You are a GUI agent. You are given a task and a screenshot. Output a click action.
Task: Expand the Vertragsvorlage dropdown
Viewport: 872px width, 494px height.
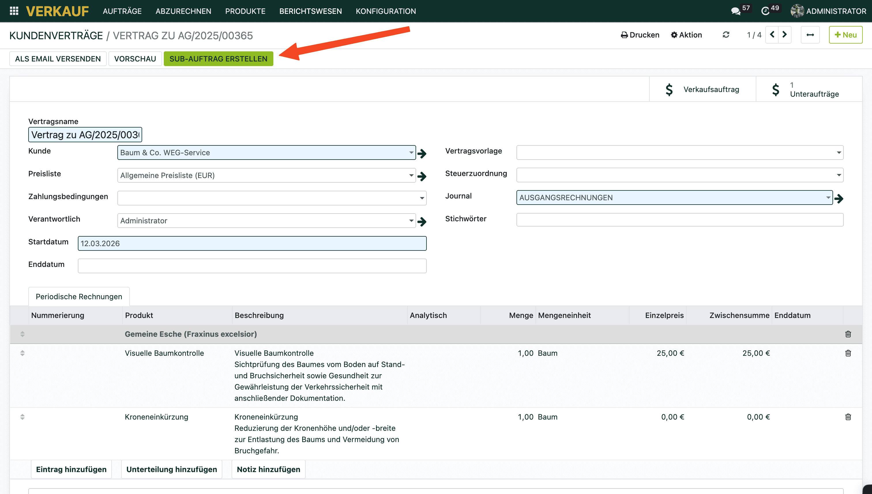tap(839, 153)
